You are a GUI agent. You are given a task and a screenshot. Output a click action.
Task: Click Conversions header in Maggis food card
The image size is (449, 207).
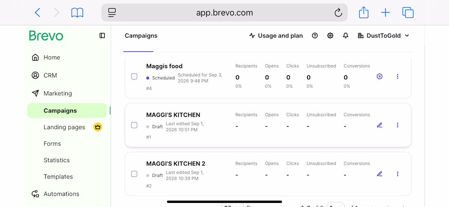tap(357, 66)
